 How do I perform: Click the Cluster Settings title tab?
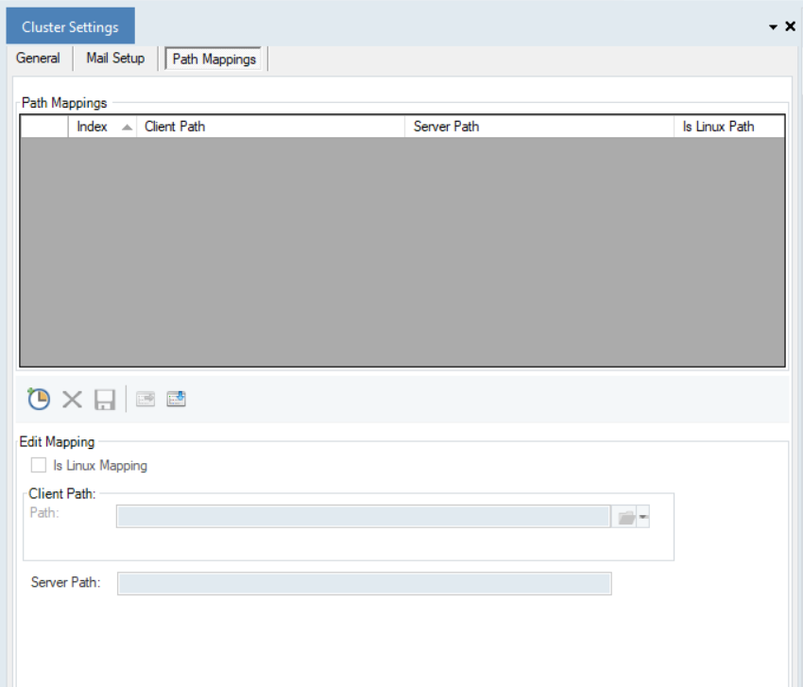point(70,27)
